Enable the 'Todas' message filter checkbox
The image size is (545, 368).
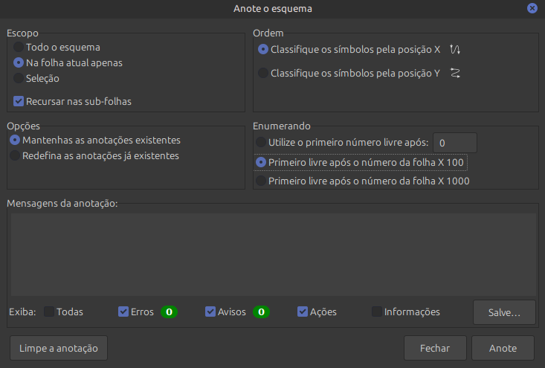pos(49,312)
